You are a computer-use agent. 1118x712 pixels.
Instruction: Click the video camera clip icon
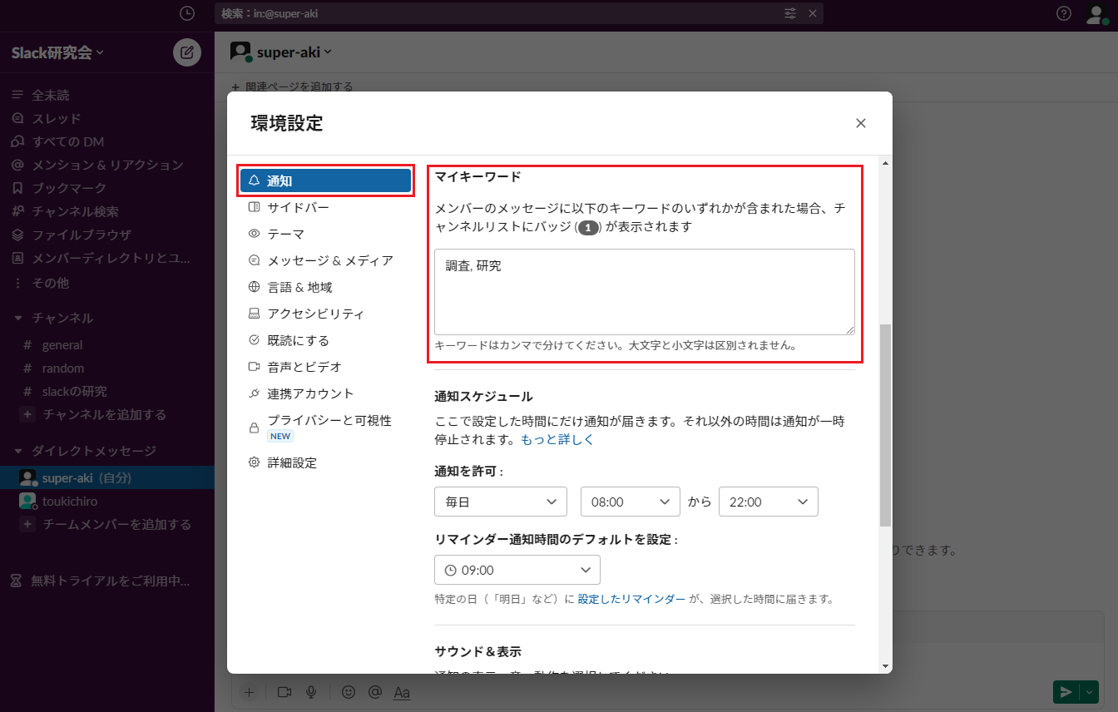(x=284, y=692)
